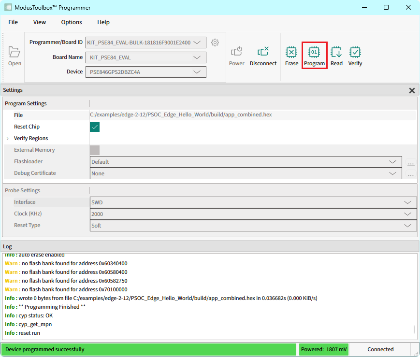Open the Interface SWD dropdown

253,202
